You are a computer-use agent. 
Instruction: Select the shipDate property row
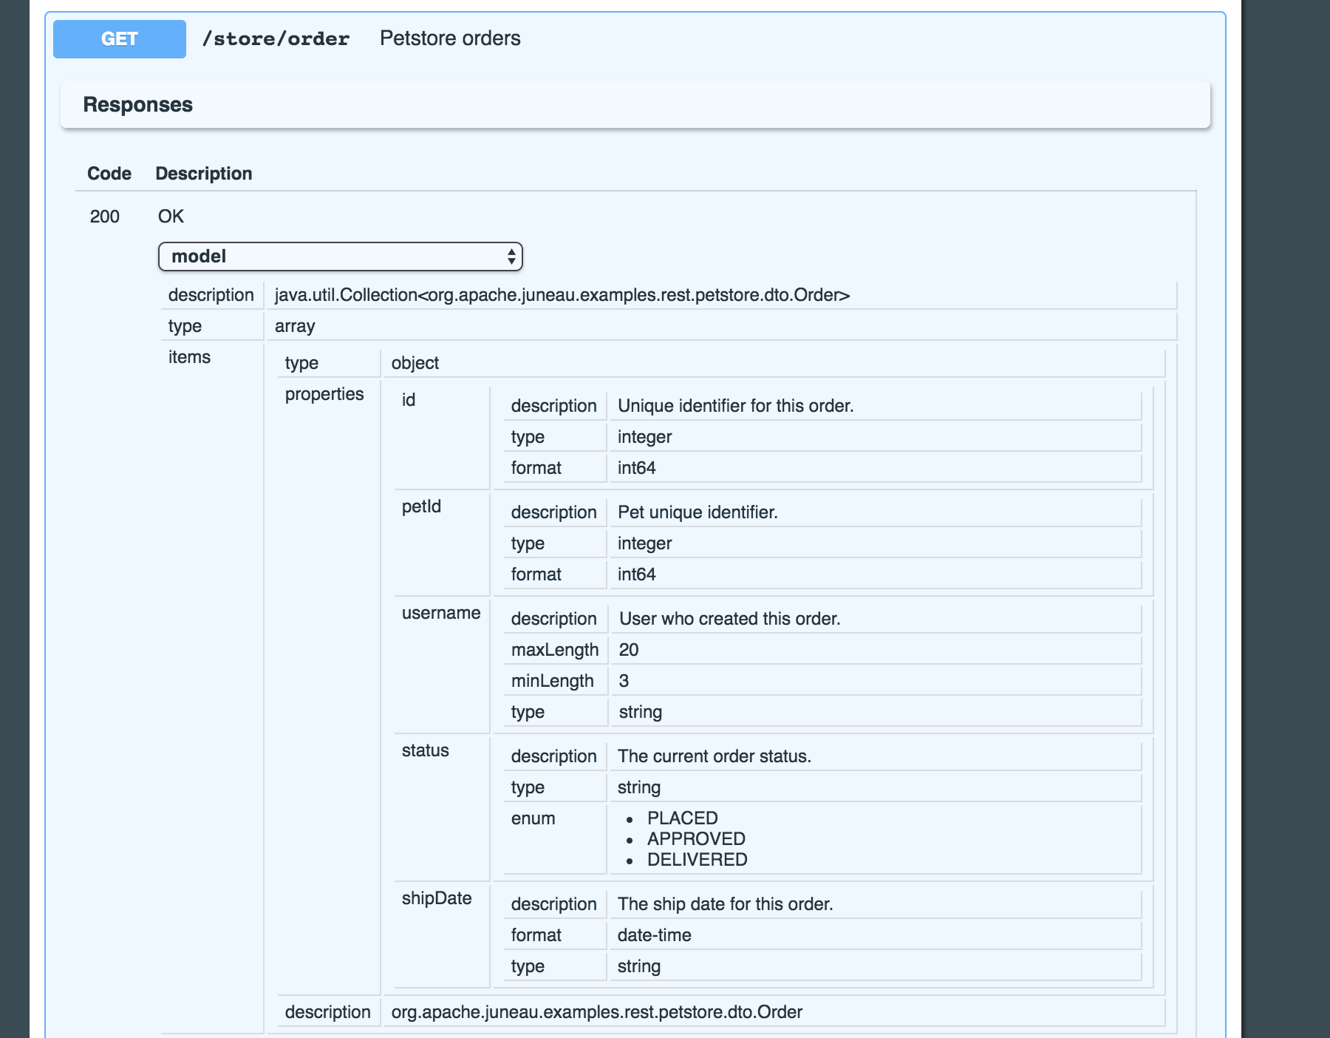(437, 898)
